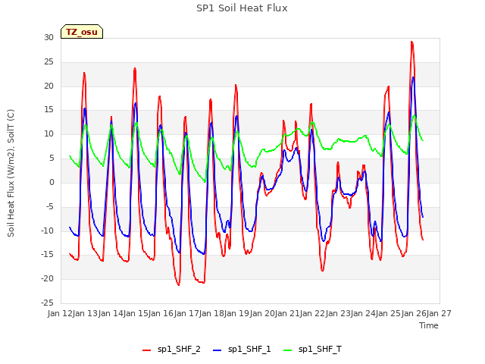The width and height of the screenshot is (485, 364).
Task: Click the Jan 24 x-axis tick label
Action: coord(364,313)
